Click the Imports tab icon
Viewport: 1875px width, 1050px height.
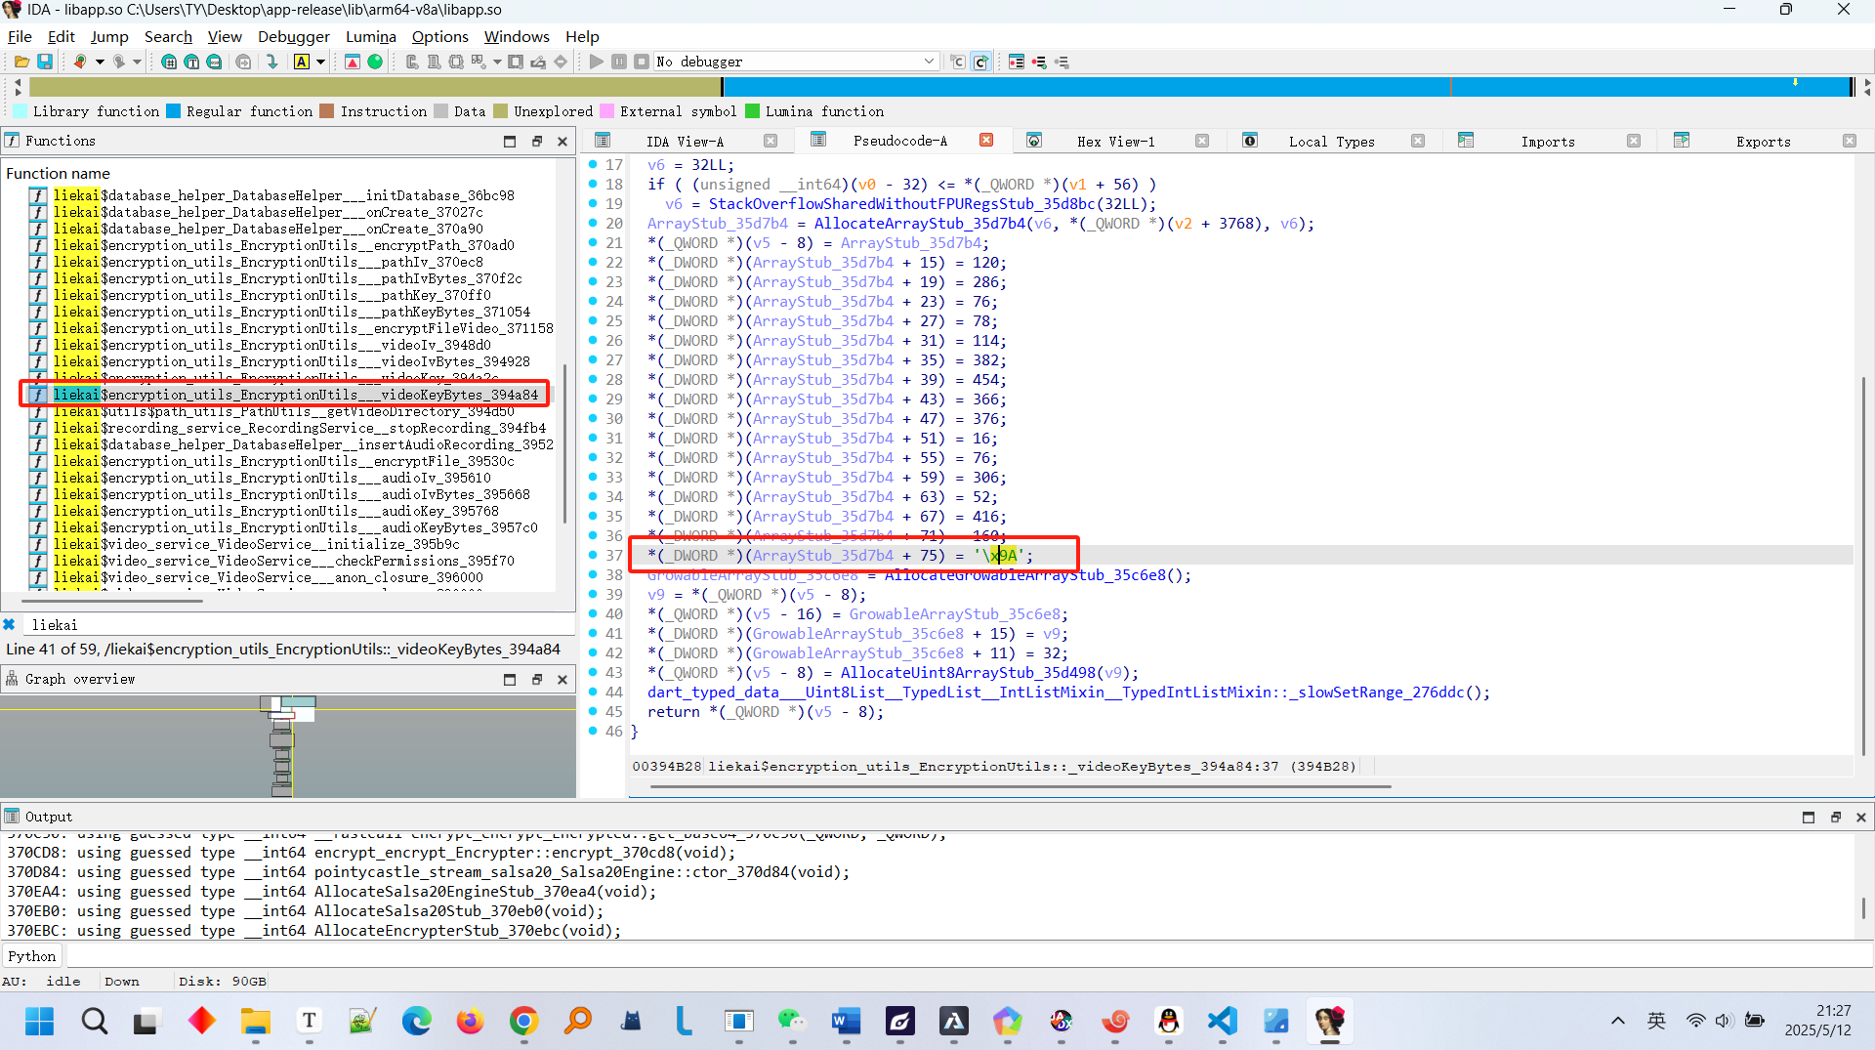click(x=1466, y=141)
